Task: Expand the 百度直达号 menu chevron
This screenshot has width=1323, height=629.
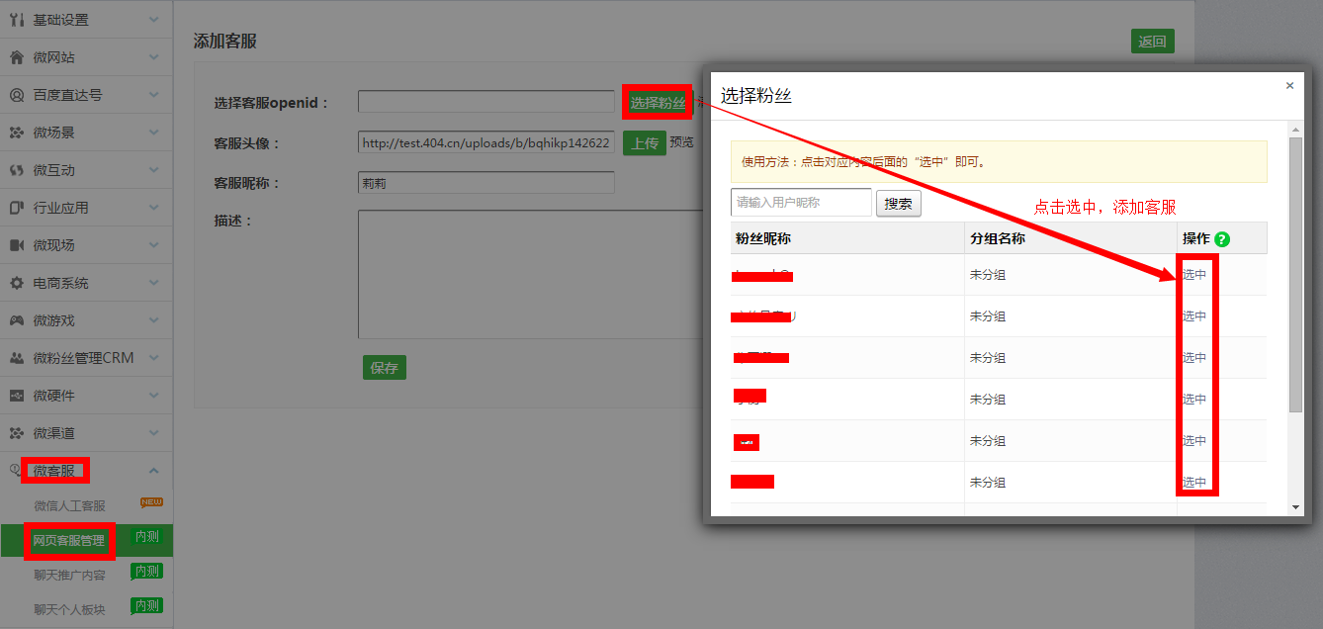Action: (x=153, y=94)
